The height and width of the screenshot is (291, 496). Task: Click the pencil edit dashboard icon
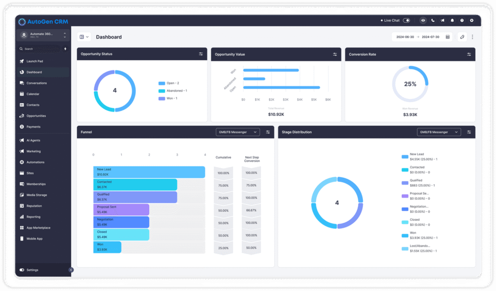click(462, 37)
